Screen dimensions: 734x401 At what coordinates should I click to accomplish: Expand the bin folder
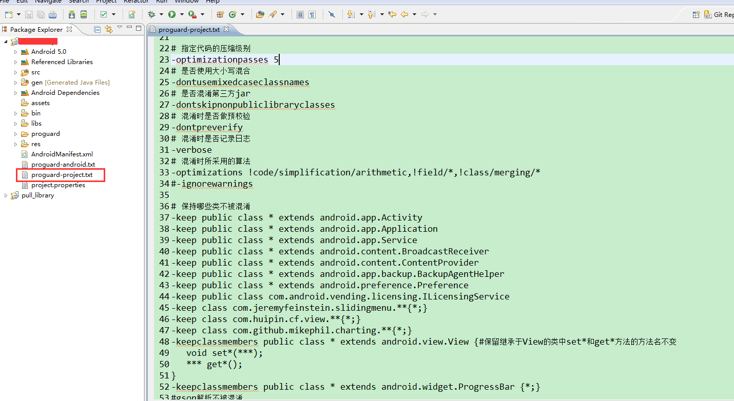click(15, 113)
